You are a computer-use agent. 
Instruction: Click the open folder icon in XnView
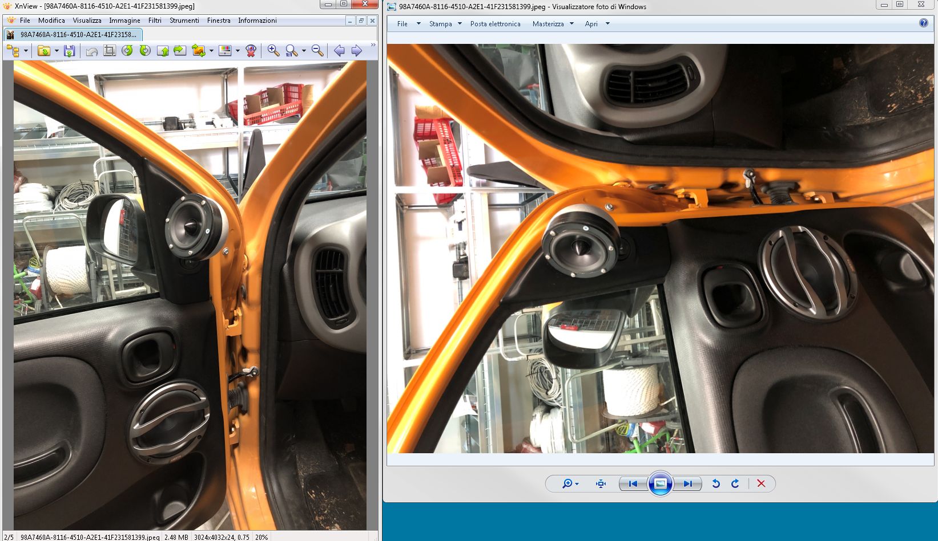pos(43,51)
